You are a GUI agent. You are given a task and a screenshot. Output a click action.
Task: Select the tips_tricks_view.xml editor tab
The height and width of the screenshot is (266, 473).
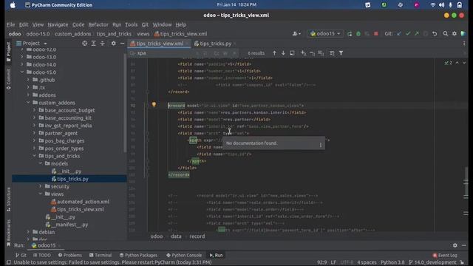[160, 44]
